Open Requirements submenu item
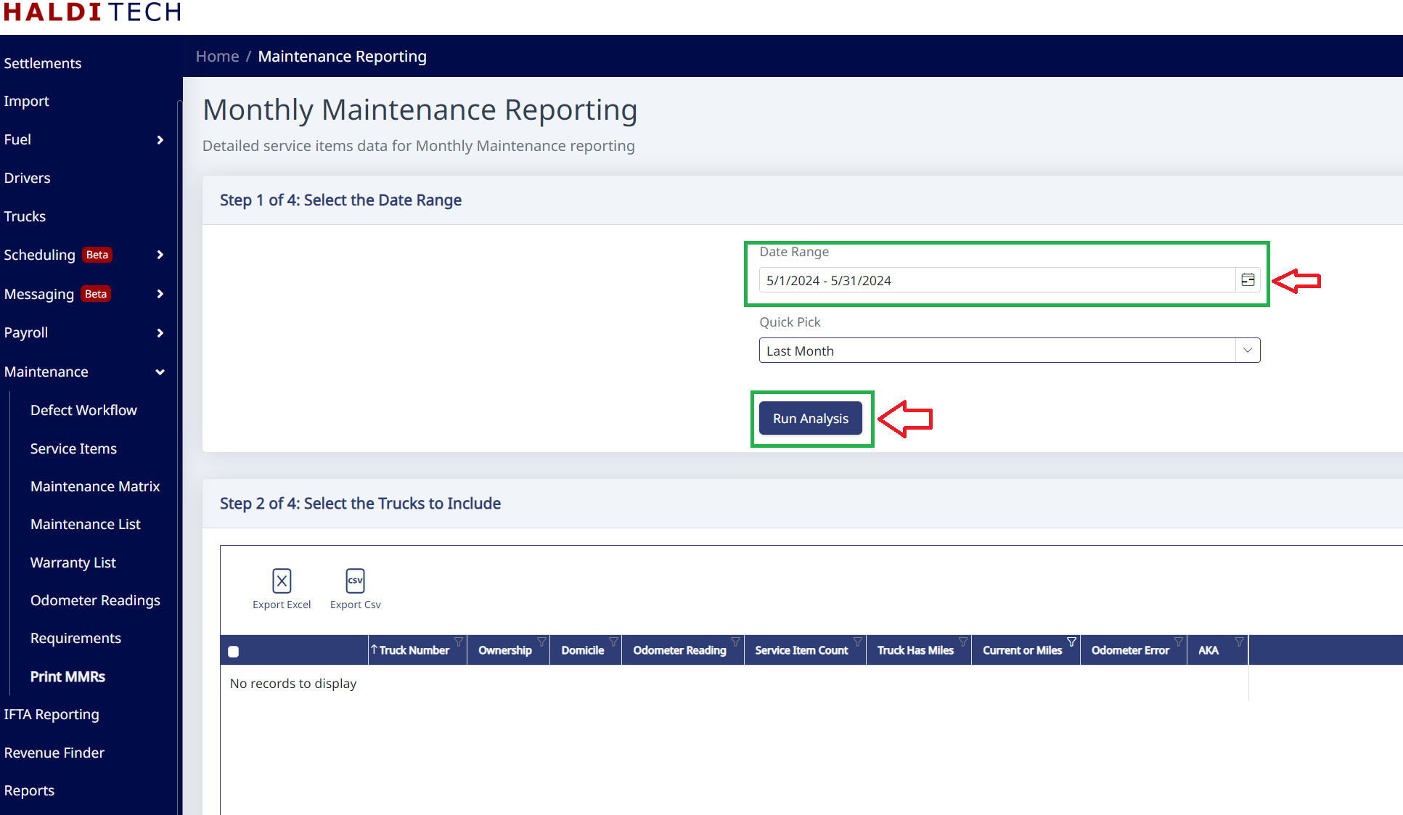 75,638
